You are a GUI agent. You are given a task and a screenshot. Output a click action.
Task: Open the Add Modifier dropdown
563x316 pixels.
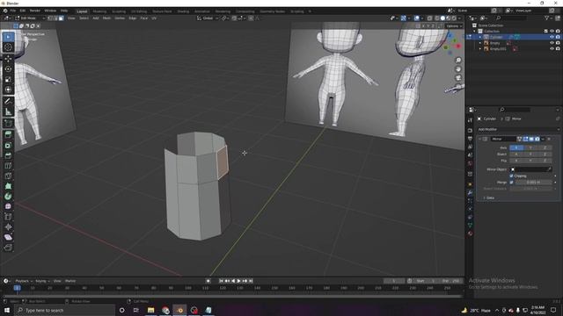click(518, 129)
